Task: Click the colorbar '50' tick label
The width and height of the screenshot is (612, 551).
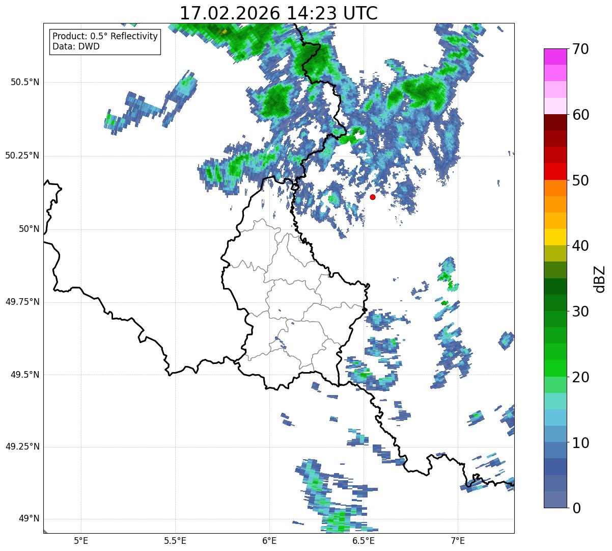Action: point(579,180)
